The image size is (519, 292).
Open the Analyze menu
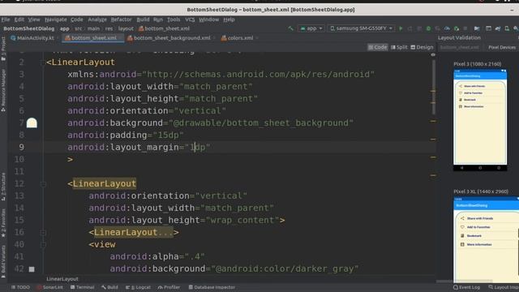coord(97,19)
